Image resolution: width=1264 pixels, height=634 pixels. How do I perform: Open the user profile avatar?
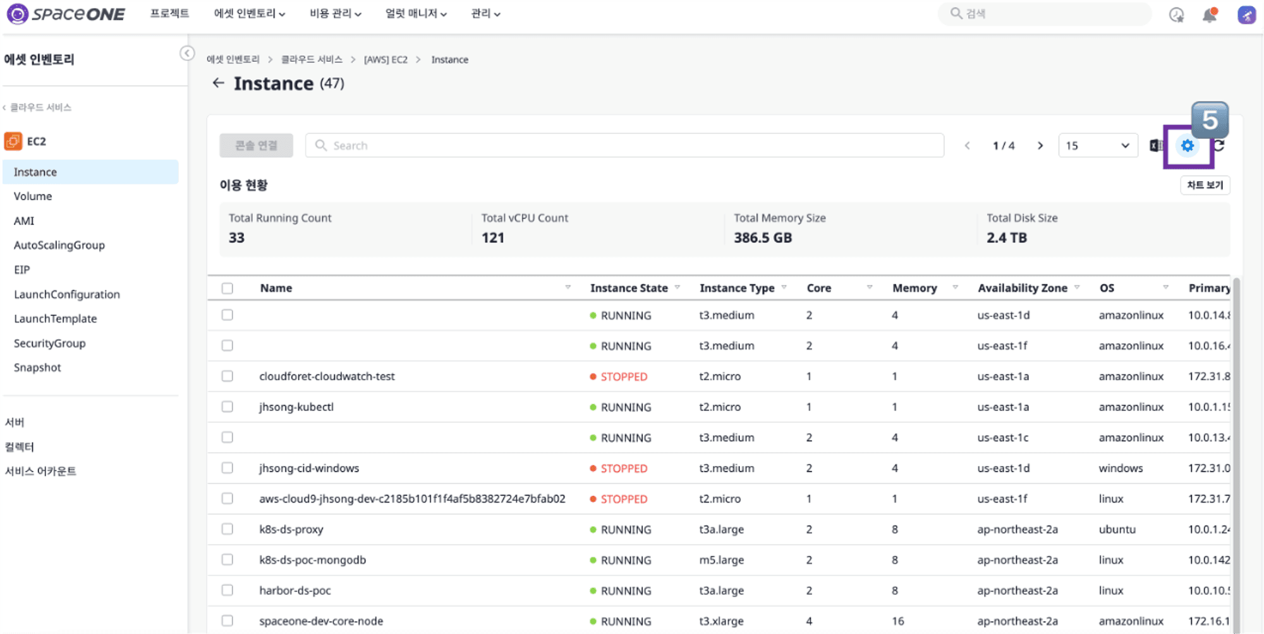[1246, 15]
